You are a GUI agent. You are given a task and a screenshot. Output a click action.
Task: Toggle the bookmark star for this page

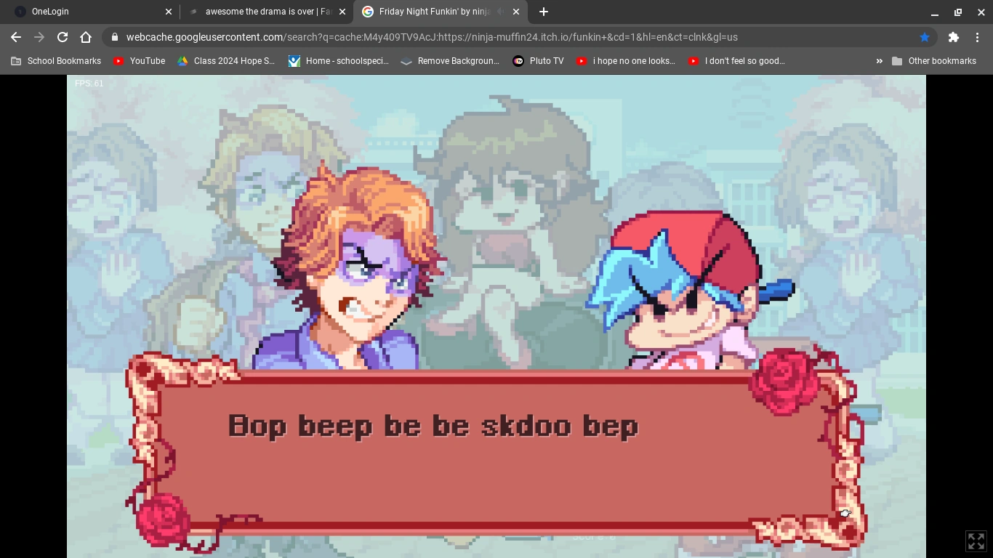(x=925, y=37)
